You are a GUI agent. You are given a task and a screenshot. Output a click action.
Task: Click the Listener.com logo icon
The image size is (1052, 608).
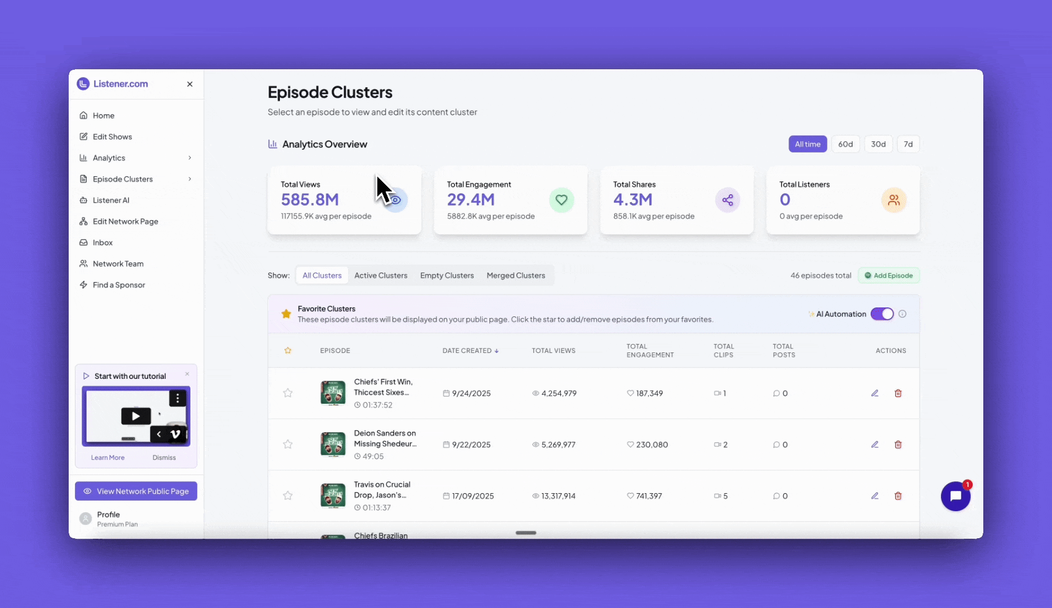pyautogui.click(x=83, y=84)
